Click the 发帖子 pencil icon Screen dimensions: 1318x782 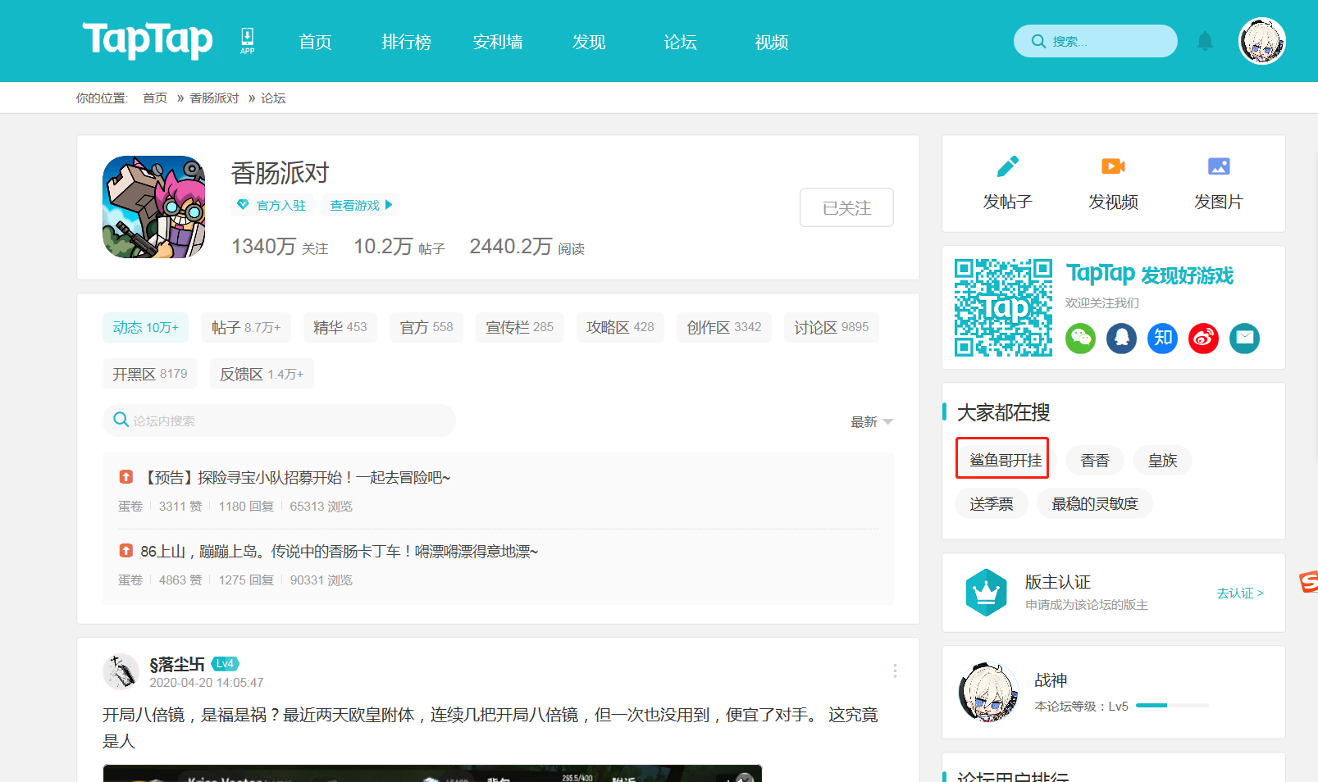(1007, 166)
